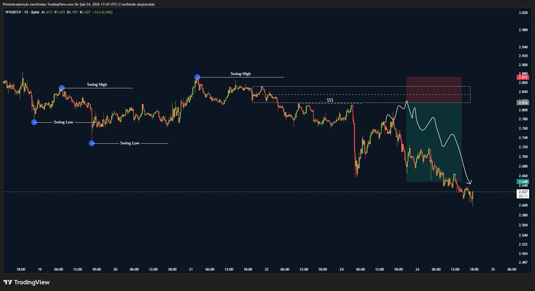535x291 pixels.
Task: Click the D2.597 low value
Action: point(72,12)
